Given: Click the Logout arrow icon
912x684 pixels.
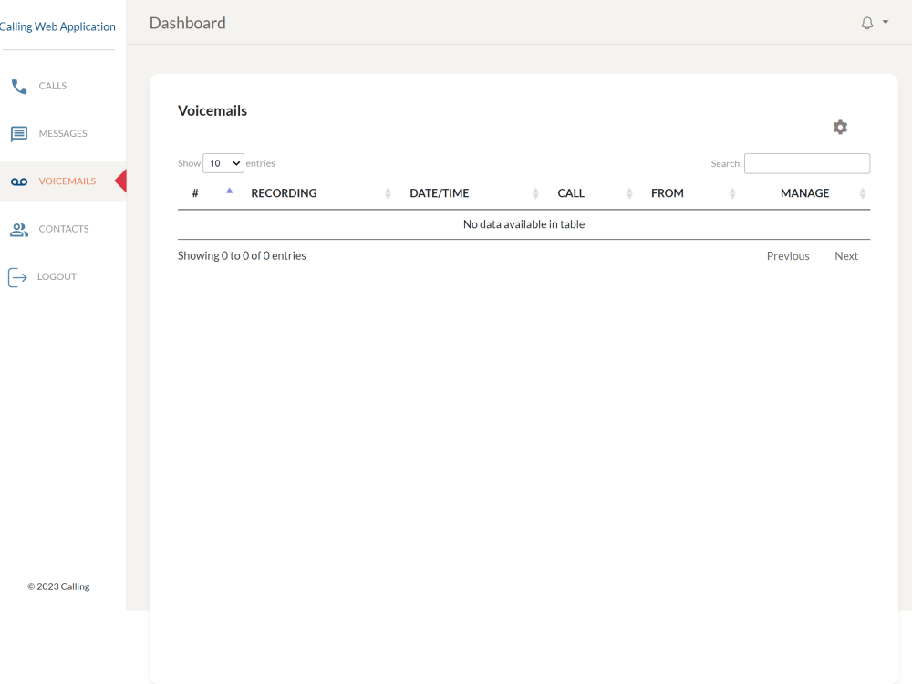Looking at the screenshot, I should point(18,276).
